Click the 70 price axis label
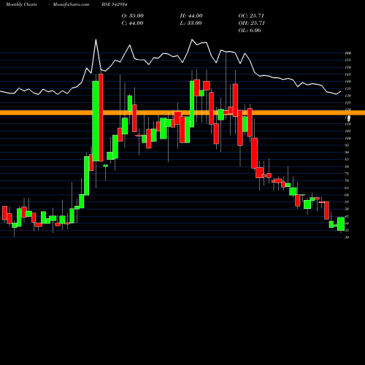 tap(347, 181)
